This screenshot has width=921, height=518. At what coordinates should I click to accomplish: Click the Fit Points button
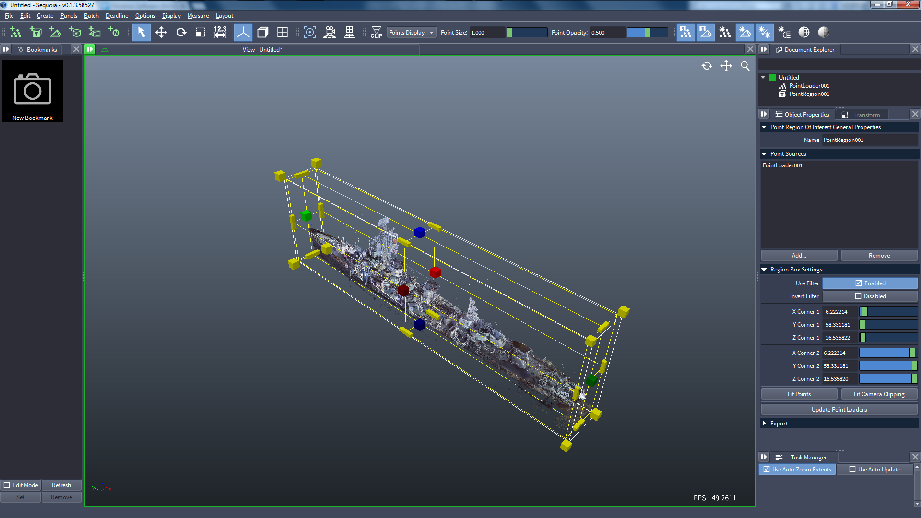tap(799, 394)
